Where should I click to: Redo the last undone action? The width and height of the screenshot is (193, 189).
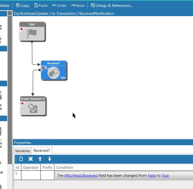click(78, 5)
